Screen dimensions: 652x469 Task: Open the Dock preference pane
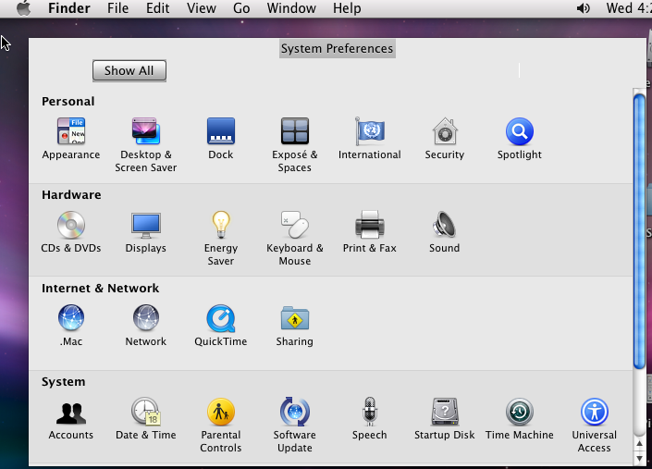pos(221,139)
